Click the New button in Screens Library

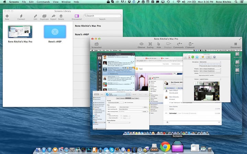point(7,17)
